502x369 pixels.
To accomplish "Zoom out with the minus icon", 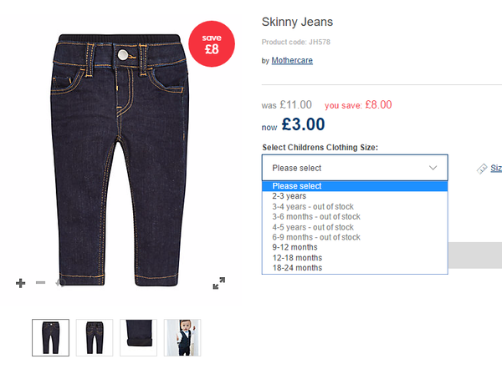I will [x=41, y=282].
